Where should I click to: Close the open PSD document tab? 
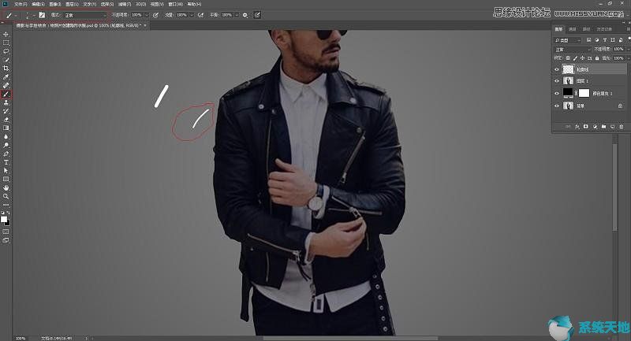[x=145, y=25]
